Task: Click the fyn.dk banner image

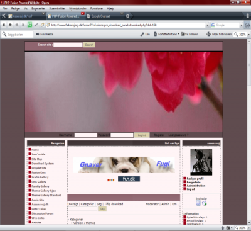Action: 129,179
